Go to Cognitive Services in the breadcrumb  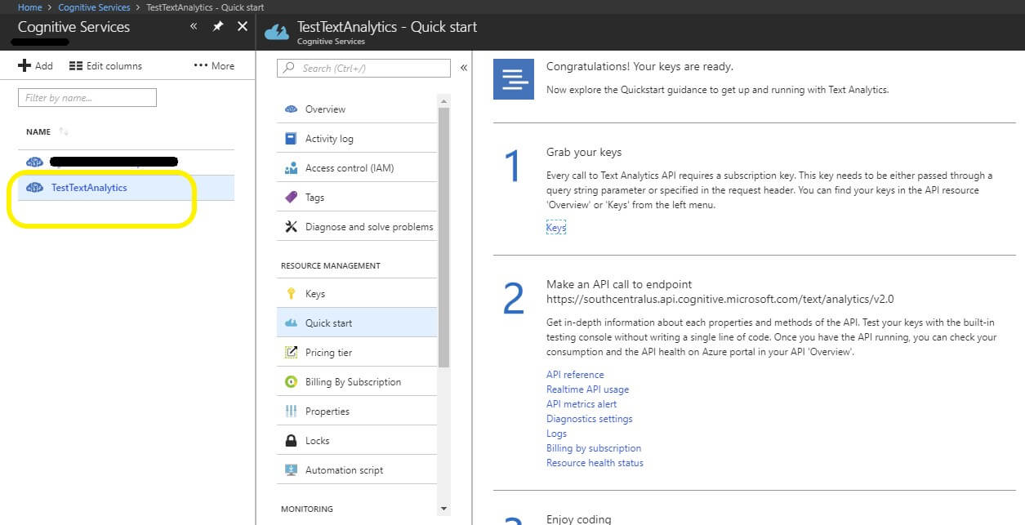coord(94,7)
